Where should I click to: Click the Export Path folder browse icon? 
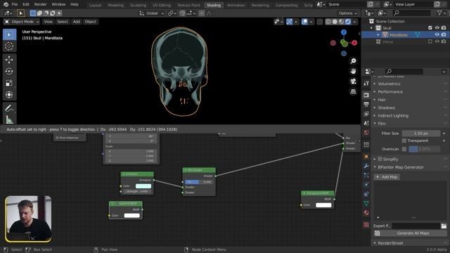(x=444, y=226)
